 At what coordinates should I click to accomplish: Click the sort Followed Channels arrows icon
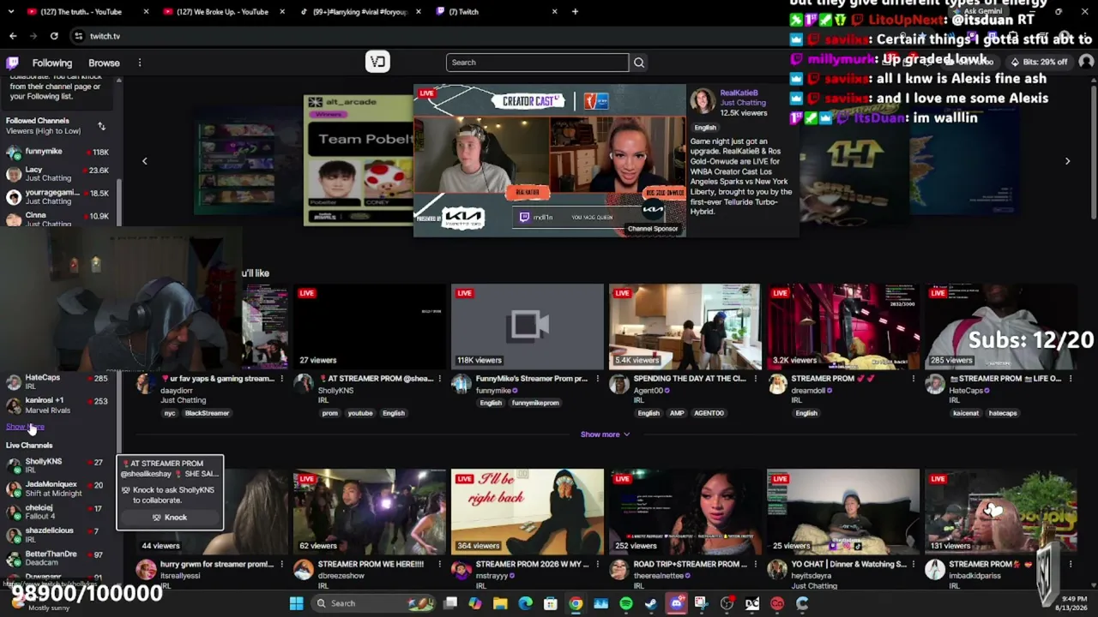click(x=101, y=127)
